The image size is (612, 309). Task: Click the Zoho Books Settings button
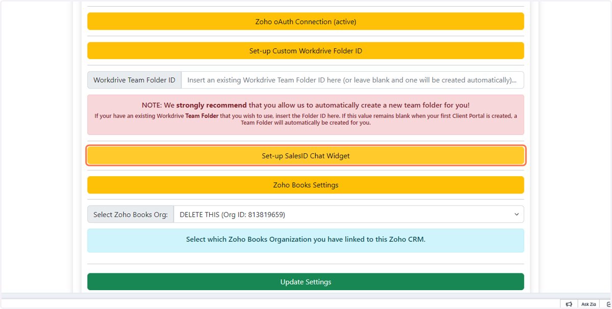pyautogui.click(x=305, y=185)
